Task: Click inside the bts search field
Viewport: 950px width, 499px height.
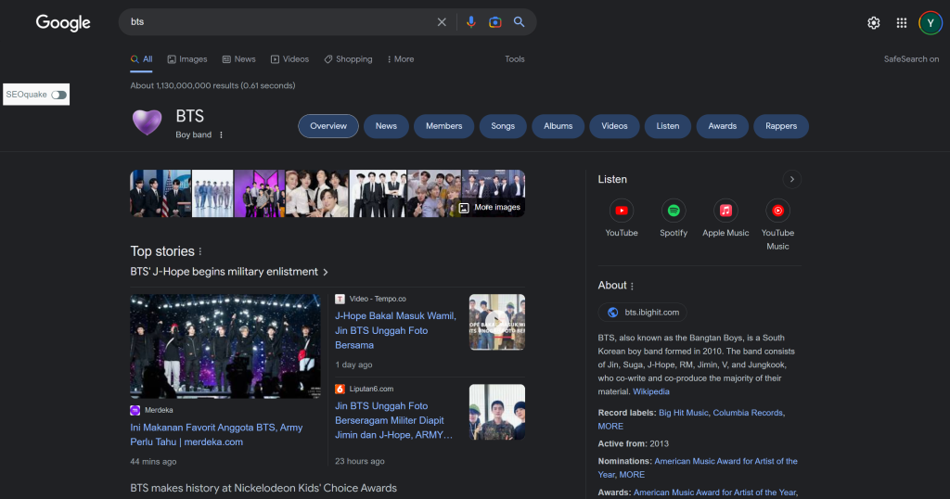Action: 278,22
